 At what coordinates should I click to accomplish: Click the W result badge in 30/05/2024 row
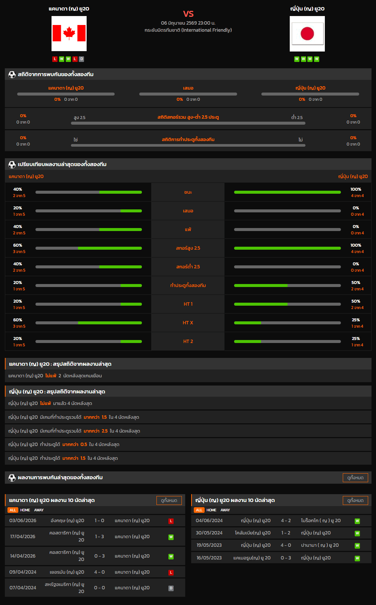click(357, 533)
